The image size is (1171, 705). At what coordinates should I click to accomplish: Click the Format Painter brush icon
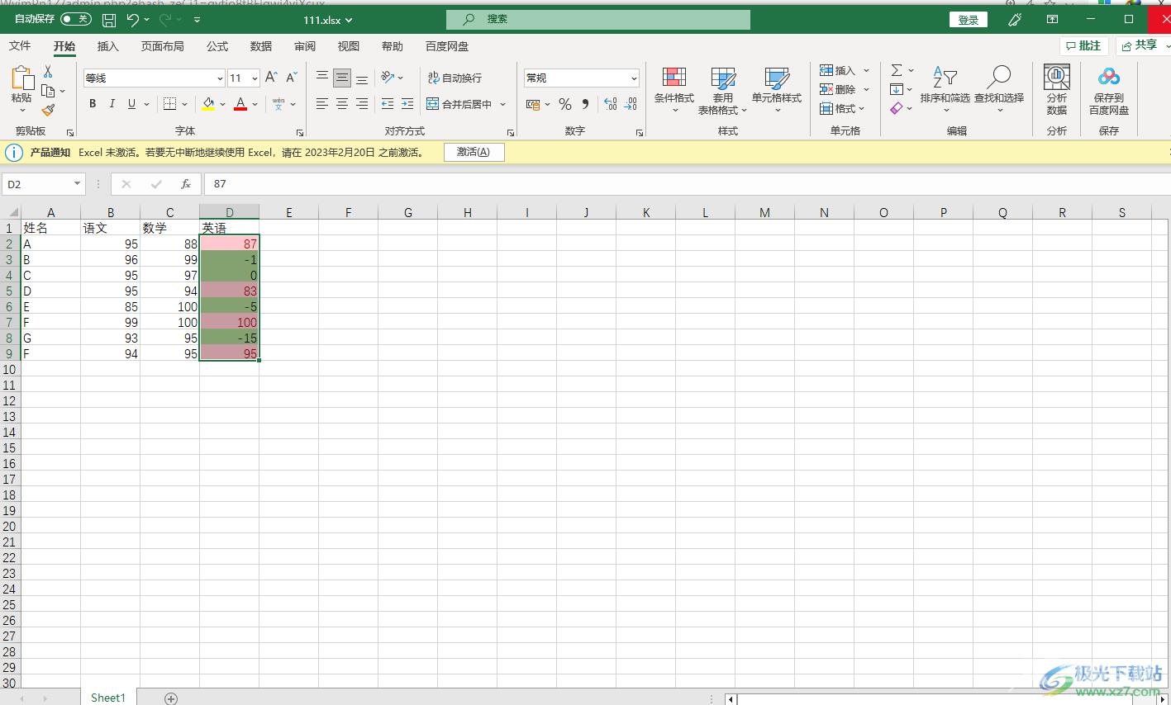pyautogui.click(x=48, y=110)
